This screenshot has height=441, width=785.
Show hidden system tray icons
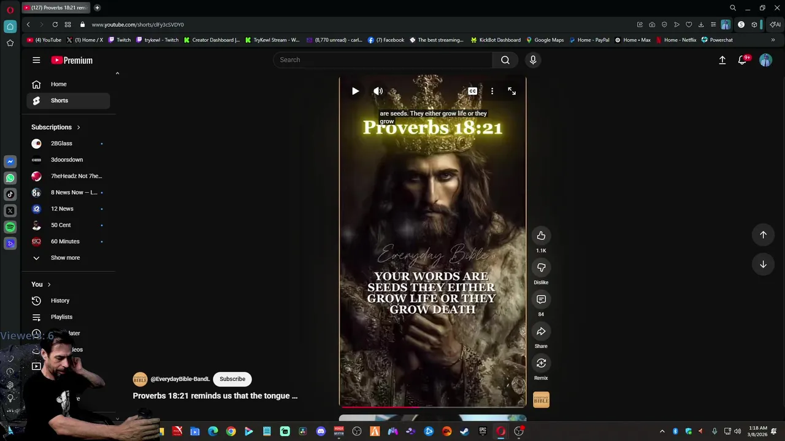(662, 431)
